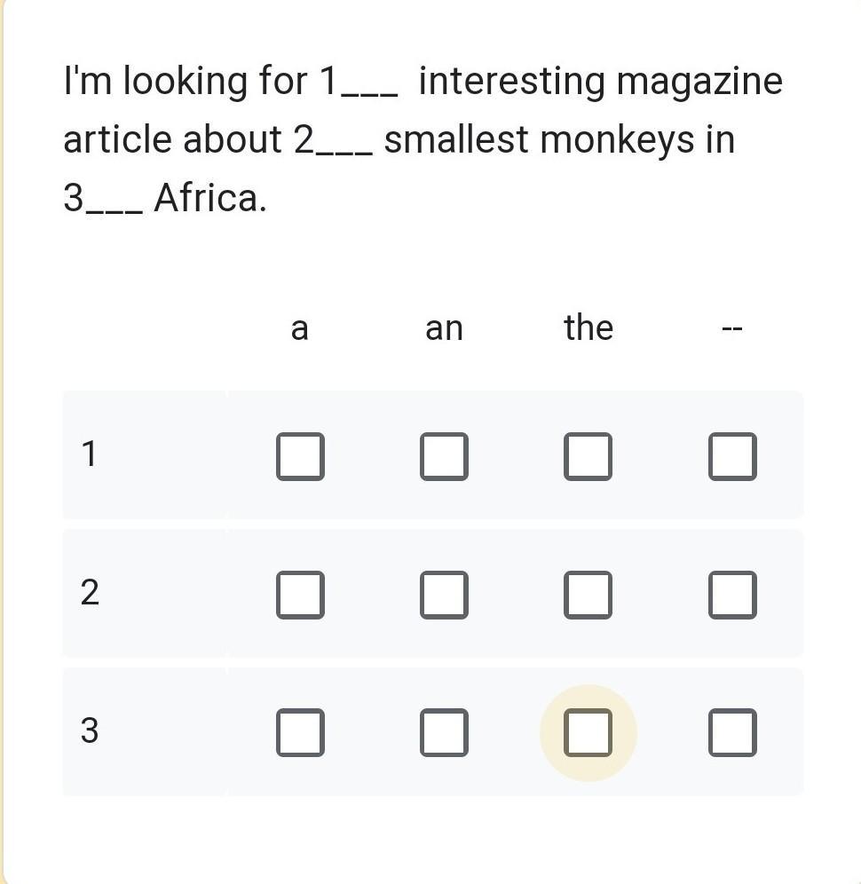The image size is (861, 884).
Task: Click the 'a' column header
Action: (x=299, y=328)
